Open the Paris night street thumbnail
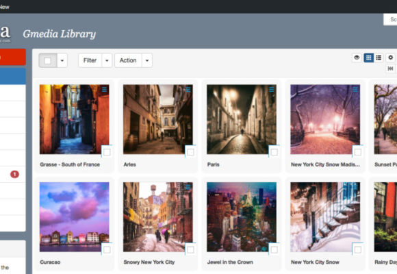Screen dimensions: 397x274 pos(242,119)
